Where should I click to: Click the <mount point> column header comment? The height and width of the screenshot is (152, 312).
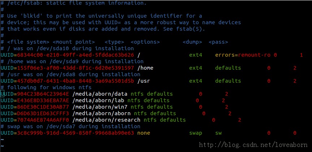click(x=74, y=42)
